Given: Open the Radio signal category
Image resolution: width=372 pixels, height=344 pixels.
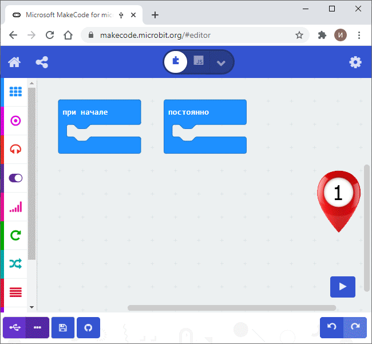Looking at the screenshot, I should coord(15,207).
